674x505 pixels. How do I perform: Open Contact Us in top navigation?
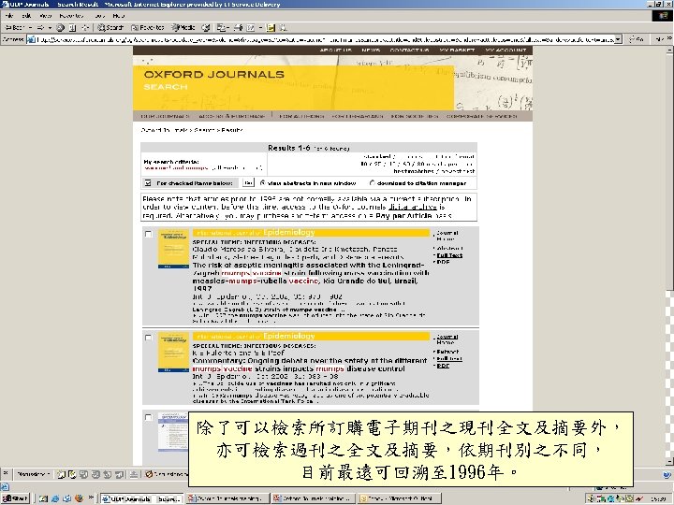coord(409,50)
